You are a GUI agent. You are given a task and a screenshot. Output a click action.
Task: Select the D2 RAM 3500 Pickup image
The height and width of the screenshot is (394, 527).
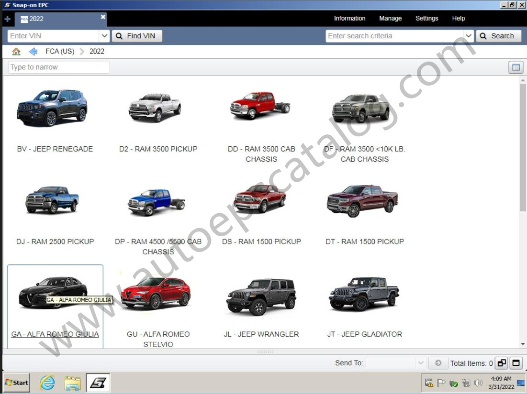point(155,108)
